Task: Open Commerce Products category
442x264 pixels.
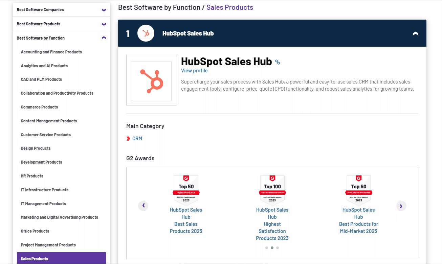Action: [39, 107]
